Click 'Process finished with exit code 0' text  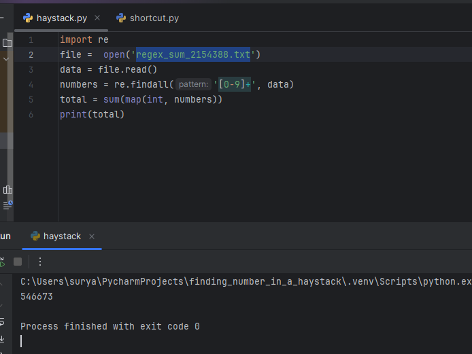click(110, 326)
